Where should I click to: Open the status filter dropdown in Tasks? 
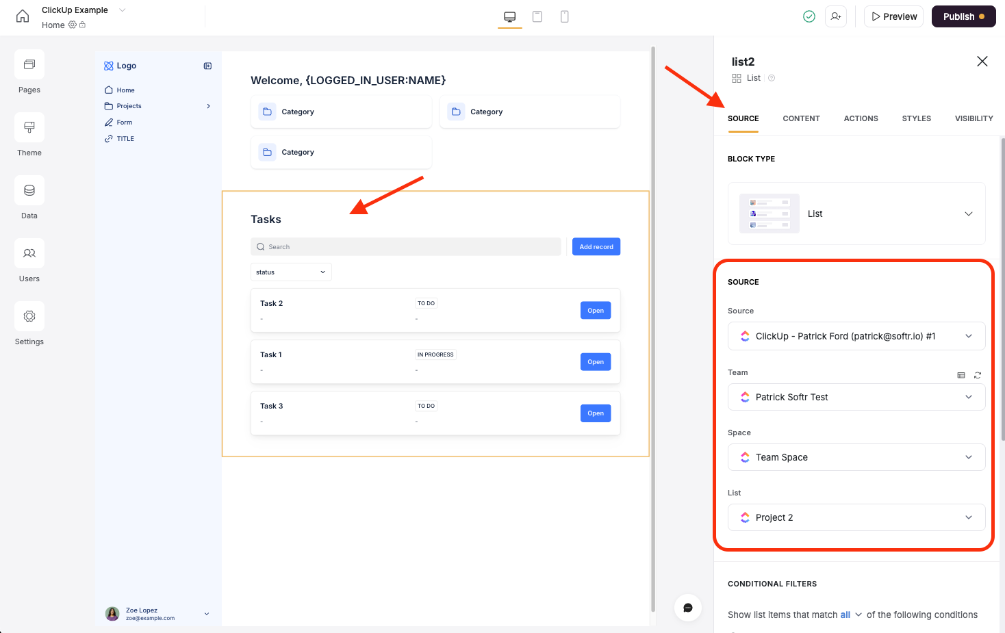point(290,272)
